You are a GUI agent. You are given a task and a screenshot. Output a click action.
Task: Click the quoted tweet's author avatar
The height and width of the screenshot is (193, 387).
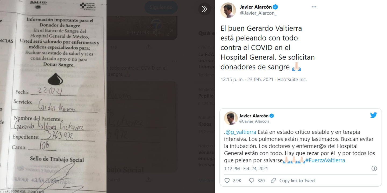tap(231, 118)
